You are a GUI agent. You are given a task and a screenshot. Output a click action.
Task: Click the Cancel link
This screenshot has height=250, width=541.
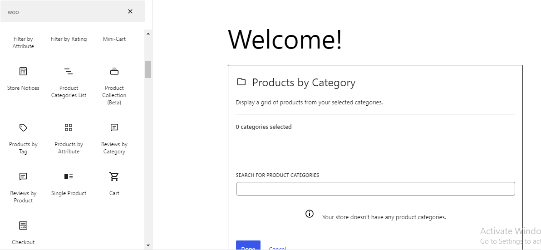pos(277,248)
